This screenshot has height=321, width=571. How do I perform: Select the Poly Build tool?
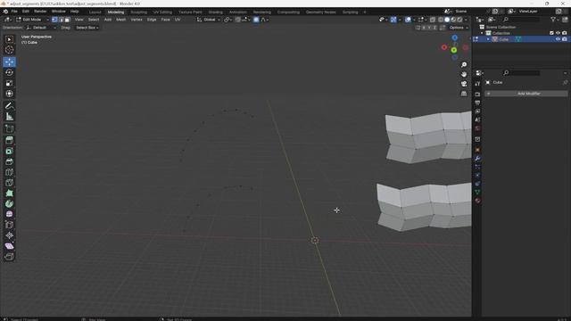(10, 193)
